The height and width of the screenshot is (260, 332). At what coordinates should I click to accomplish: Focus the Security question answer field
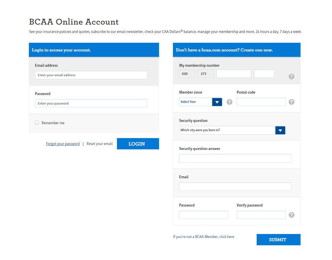tap(235, 158)
